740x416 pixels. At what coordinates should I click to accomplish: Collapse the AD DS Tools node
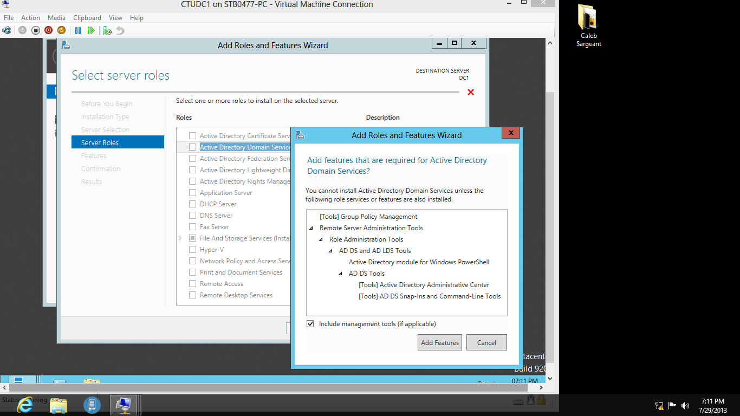pyautogui.click(x=341, y=274)
